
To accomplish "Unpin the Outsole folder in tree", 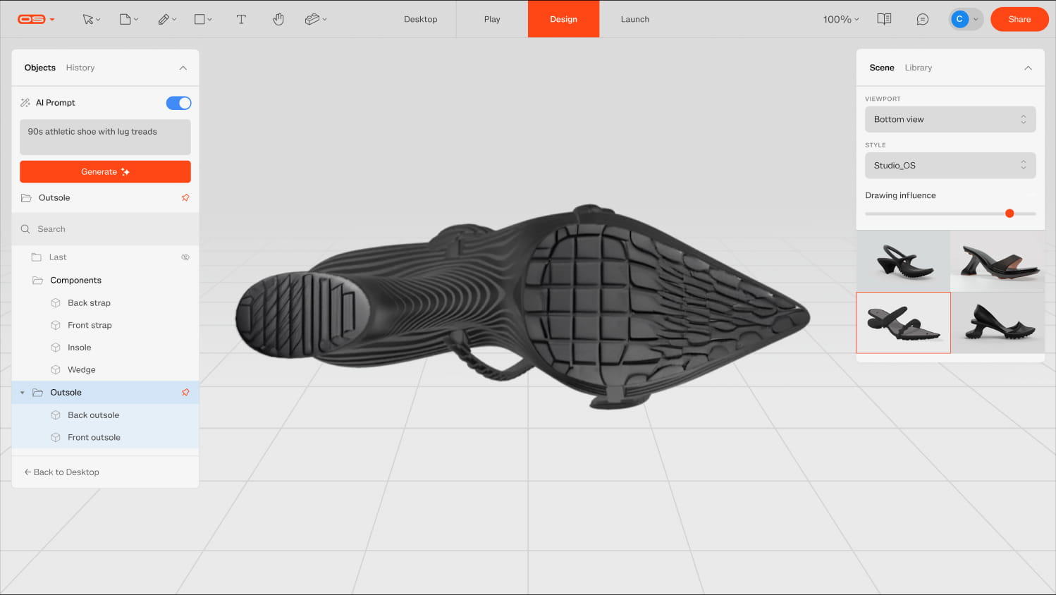I will [185, 393].
